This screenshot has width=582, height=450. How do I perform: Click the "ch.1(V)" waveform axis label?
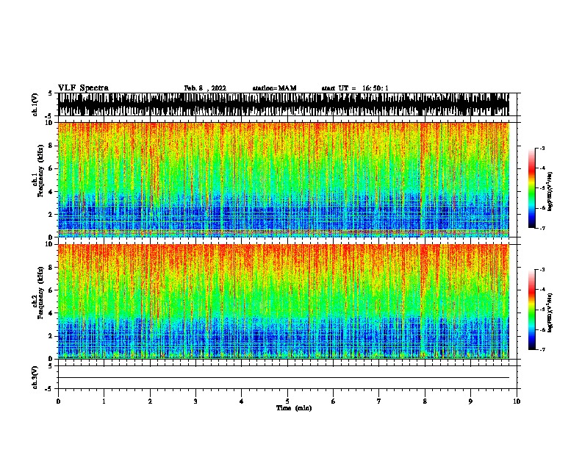(35, 104)
